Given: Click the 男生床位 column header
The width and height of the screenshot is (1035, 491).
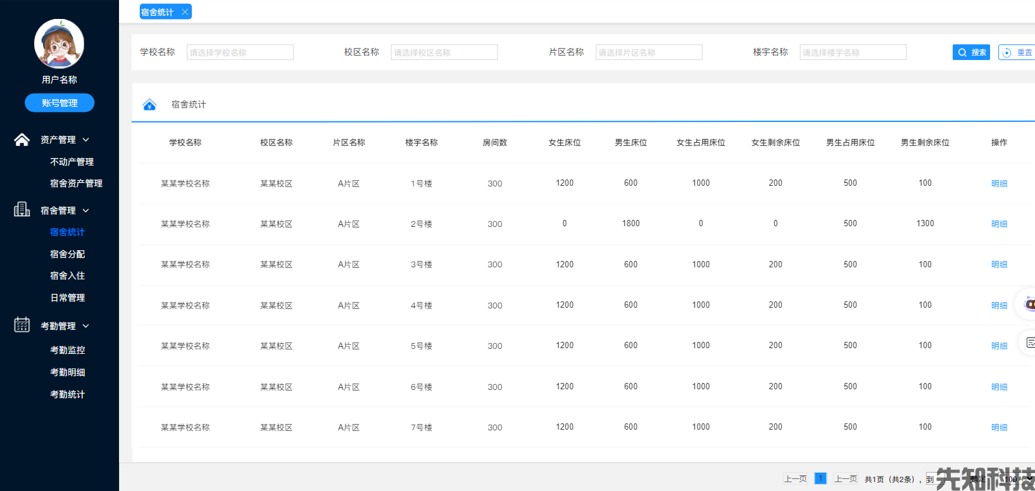Looking at the screenshot, I should 631,143.
